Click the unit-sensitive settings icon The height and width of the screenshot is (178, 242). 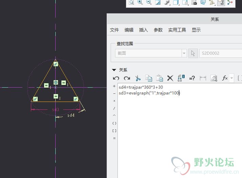(x=214, y=78)
